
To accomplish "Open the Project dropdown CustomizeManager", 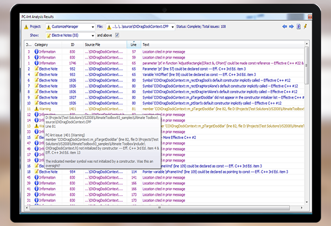I will (70, 27).
